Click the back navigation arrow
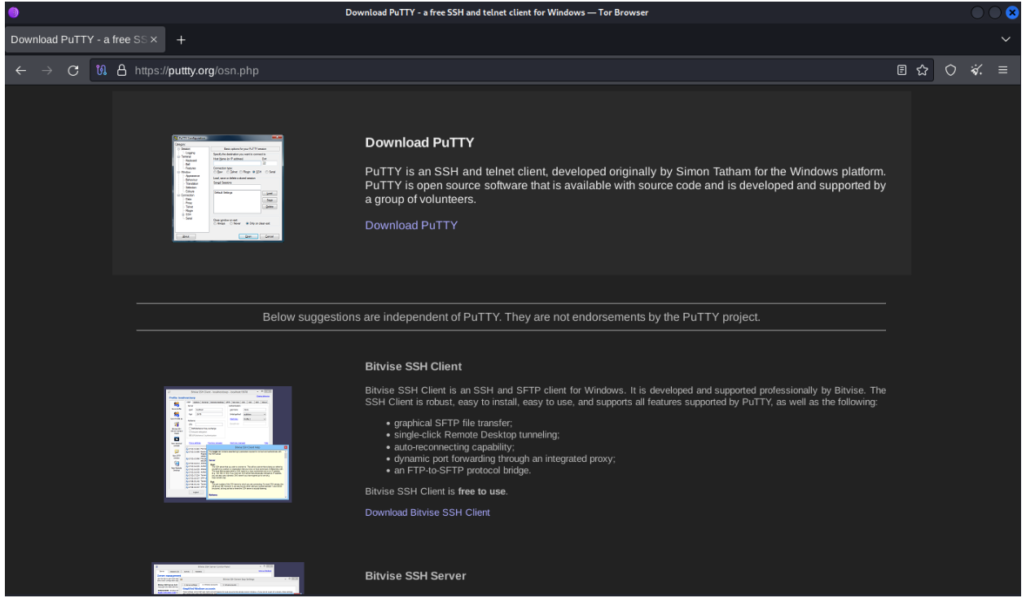The height and width of the screenshot is (598, 1026). (20, 71)
